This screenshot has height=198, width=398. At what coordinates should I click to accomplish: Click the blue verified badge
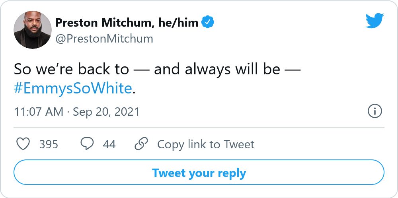[208, 23]
